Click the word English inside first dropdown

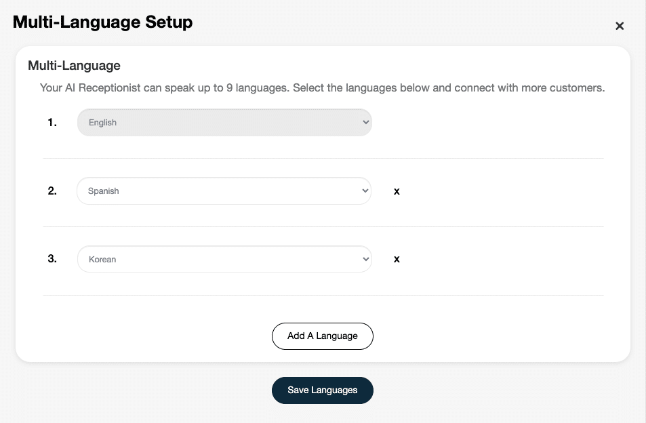(102, 123)
